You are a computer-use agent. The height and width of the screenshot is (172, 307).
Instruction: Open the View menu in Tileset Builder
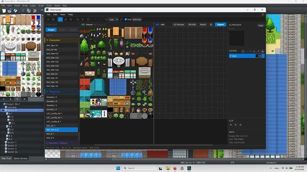click(x=63, y=15)
